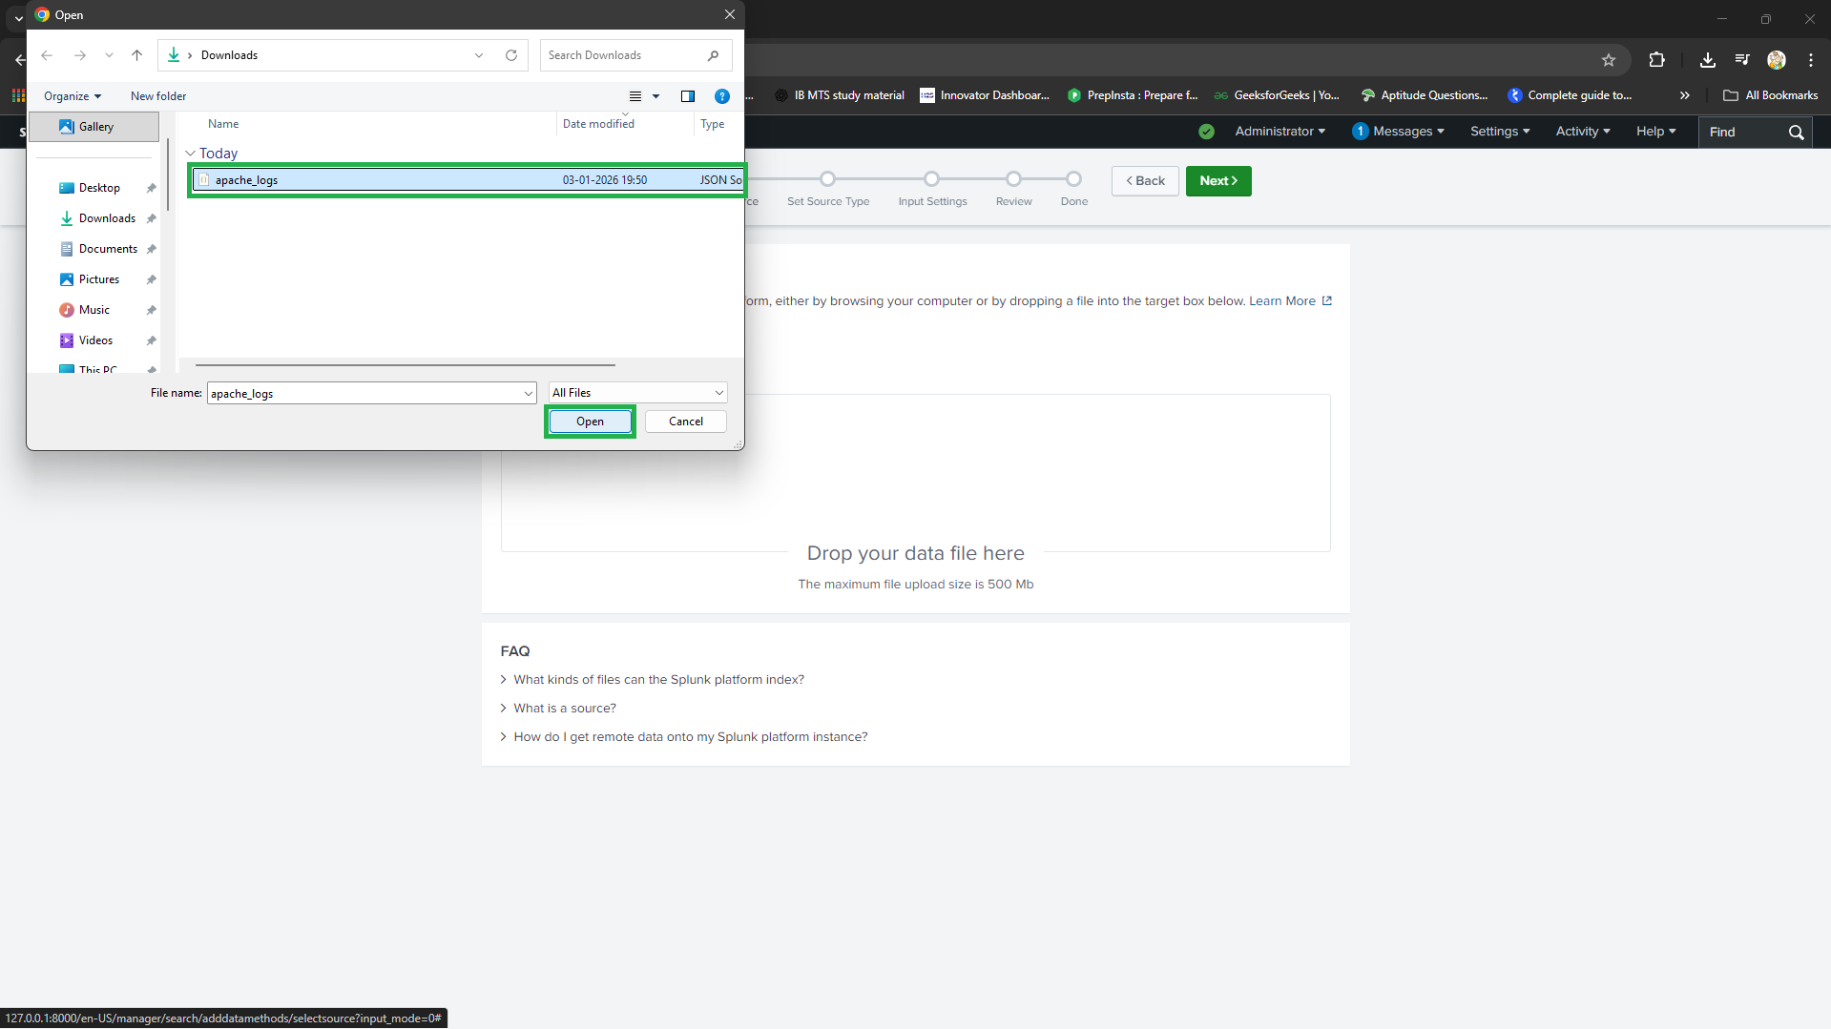Click the search magnifier in Search Downloads
The height and width of the screenshot is (1029, 1831).
pos(713,55)
